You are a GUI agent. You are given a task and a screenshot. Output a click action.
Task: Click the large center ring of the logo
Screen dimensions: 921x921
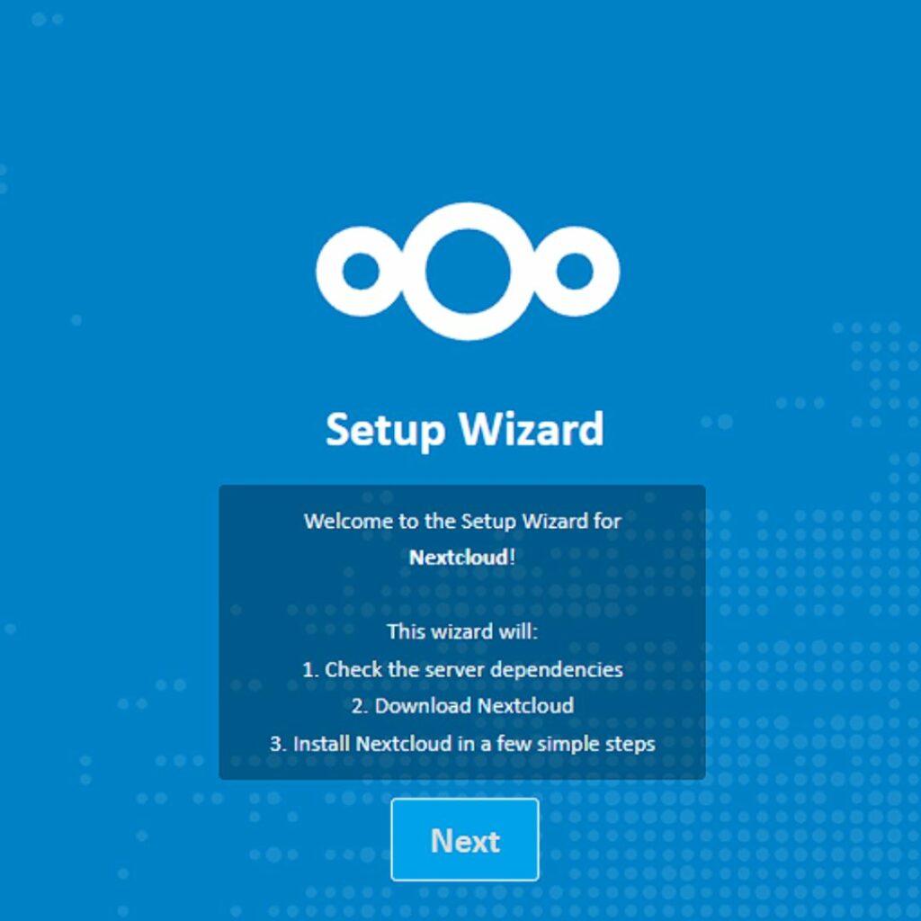468,272
